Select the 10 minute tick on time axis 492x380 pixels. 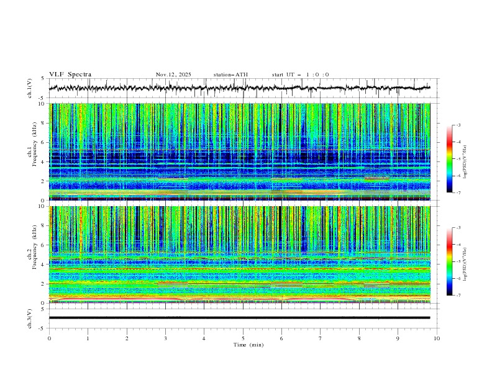pyautogui.click(x=437, y=338)
